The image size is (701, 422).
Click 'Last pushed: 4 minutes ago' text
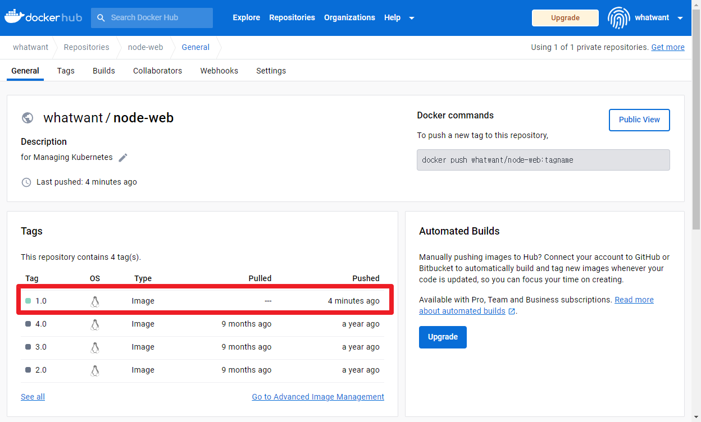click(x=87, y=182)
